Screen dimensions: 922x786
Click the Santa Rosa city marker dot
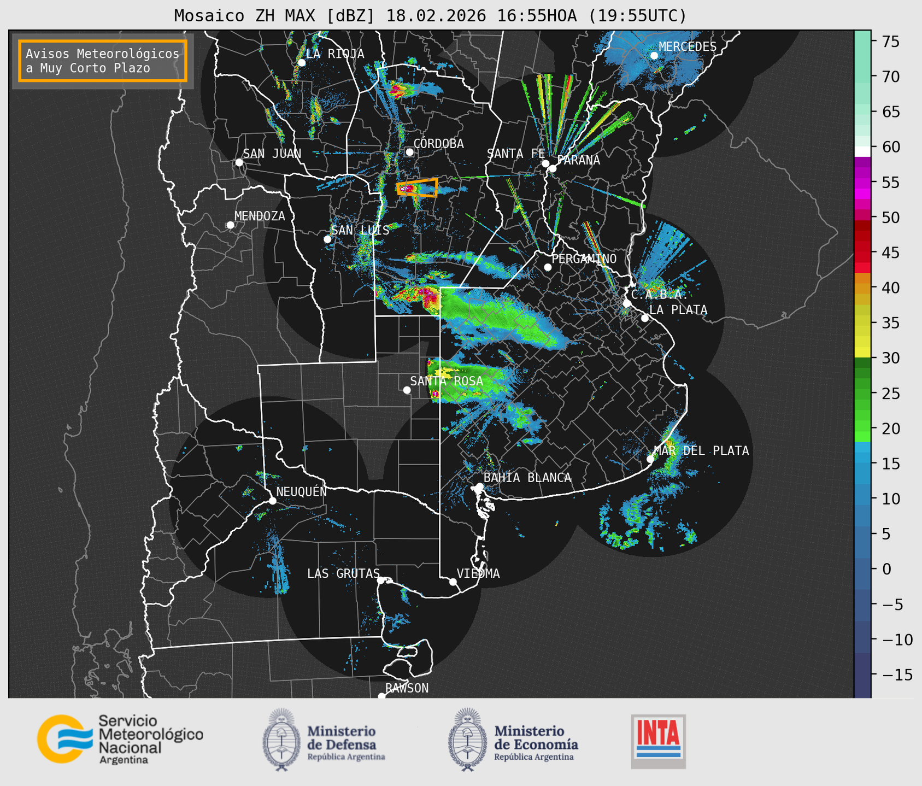click(x=407, y=390)
